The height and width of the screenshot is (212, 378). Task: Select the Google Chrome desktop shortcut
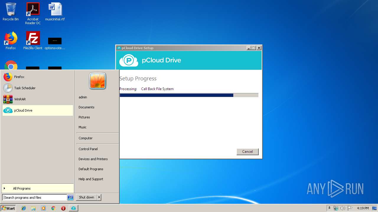pos(11,65)
